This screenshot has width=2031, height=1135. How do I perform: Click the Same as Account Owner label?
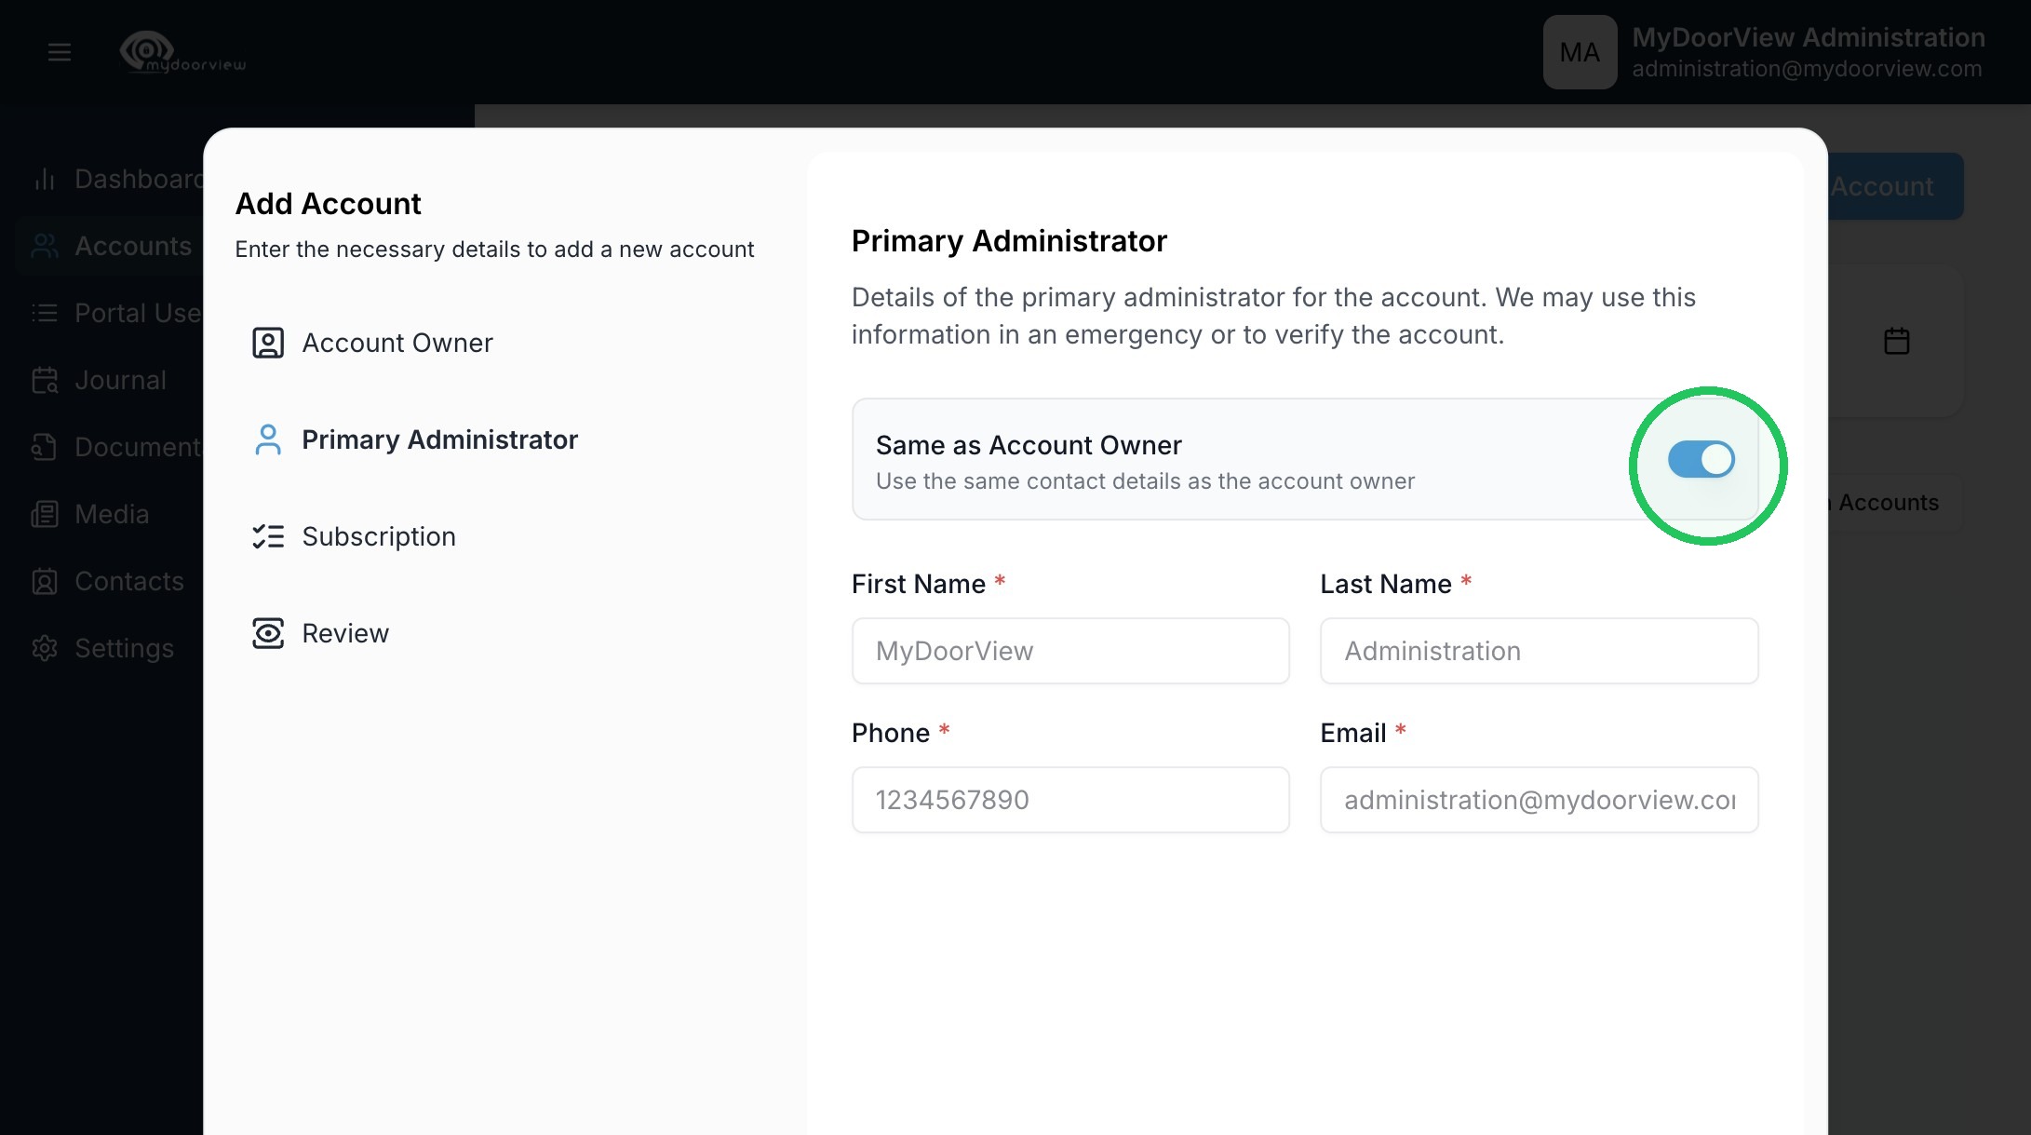click(1029, 445)
